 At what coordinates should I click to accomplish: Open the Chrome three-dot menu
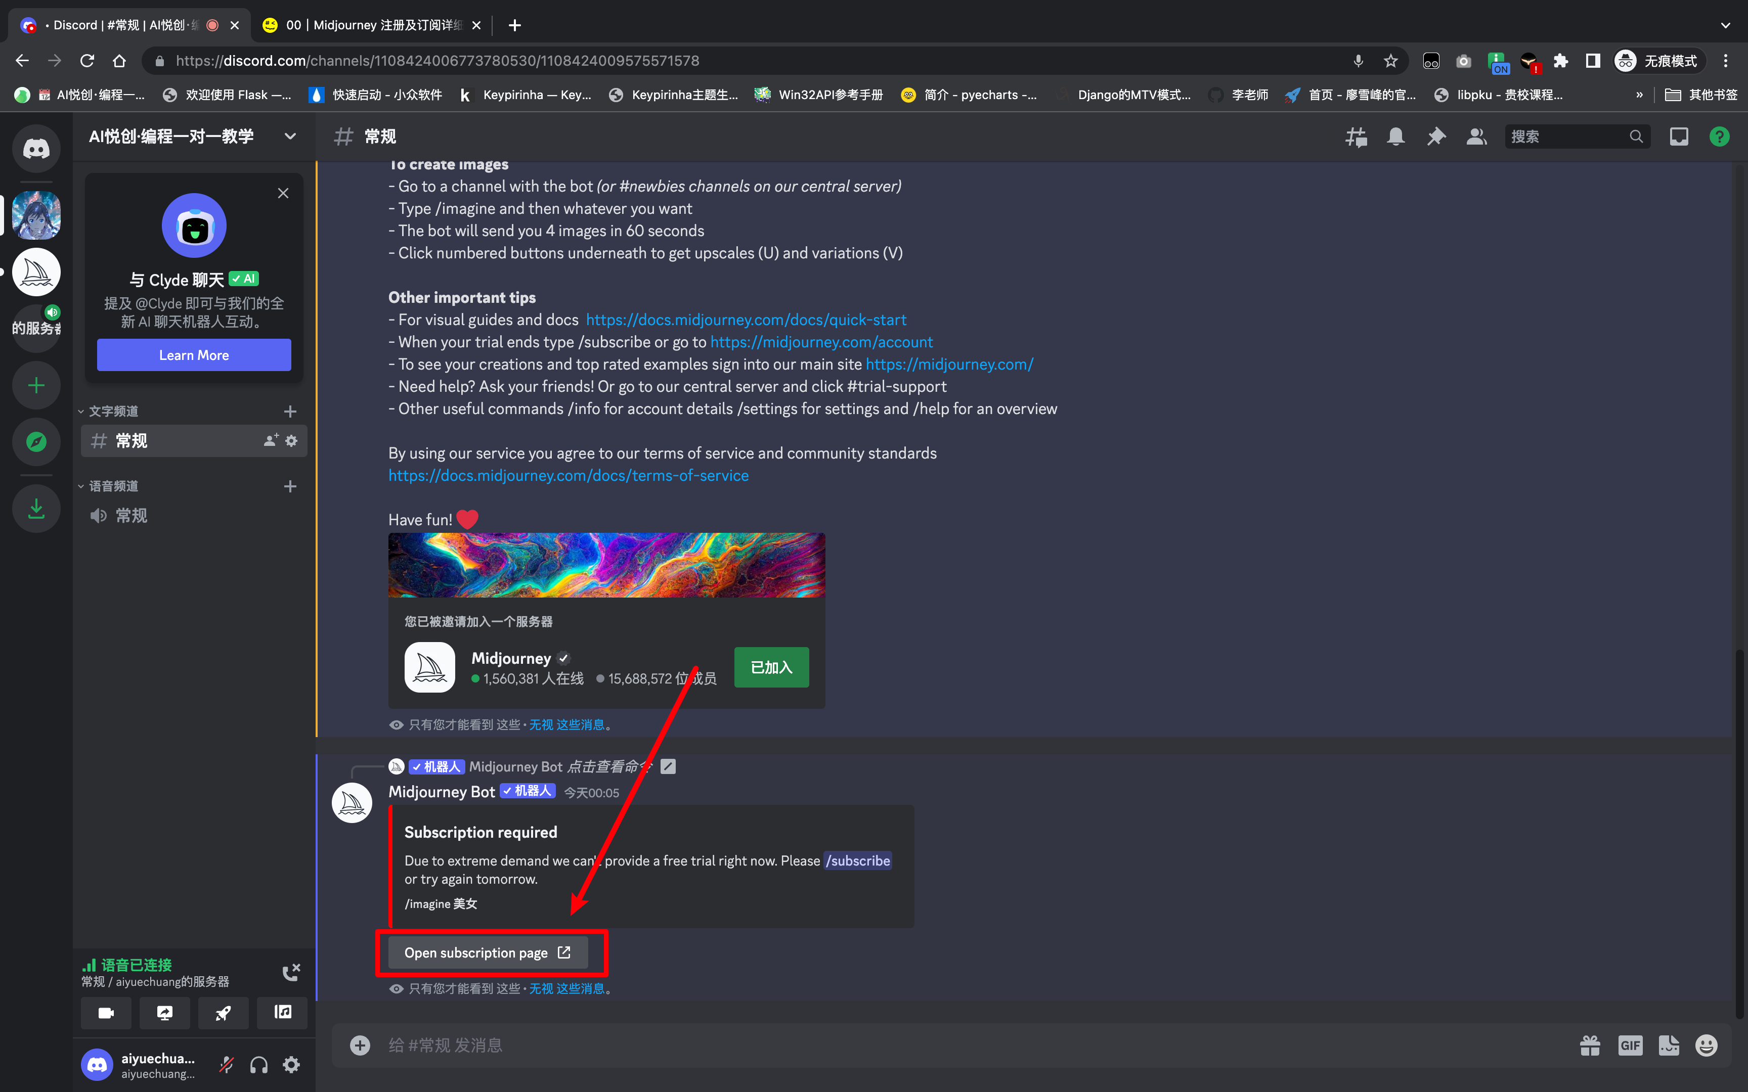(x=1726, y=61)
